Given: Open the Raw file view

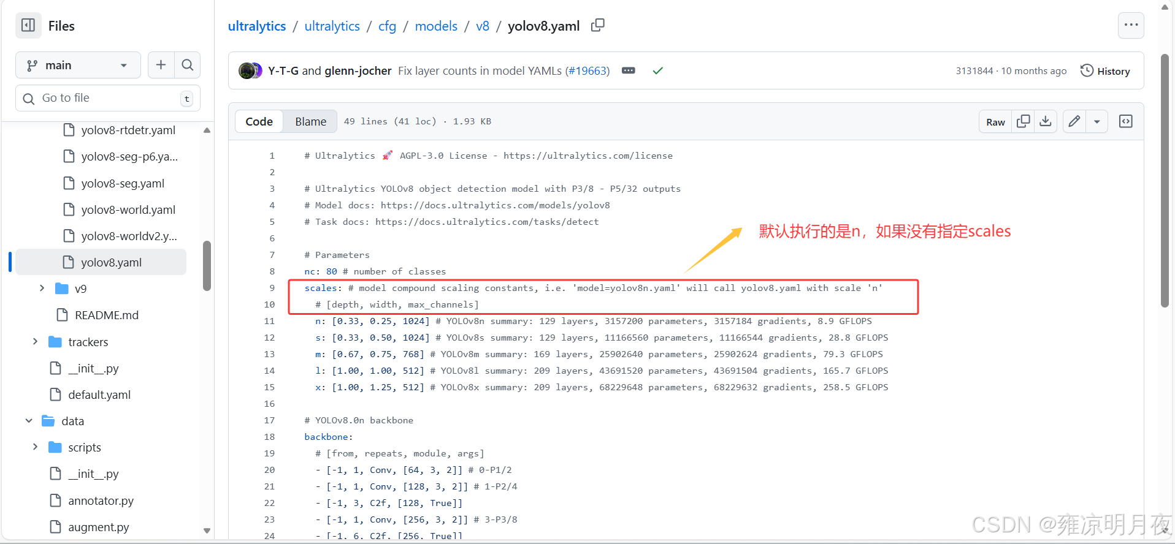Looking at the screenshot, I should click(x=995, y=122).
